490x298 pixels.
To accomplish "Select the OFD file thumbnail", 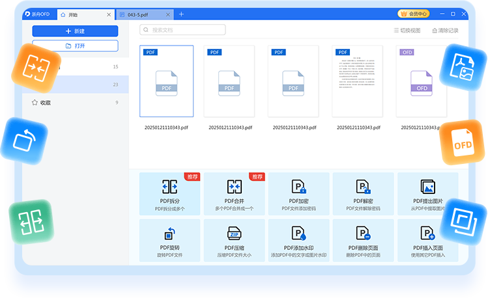I will click(x=422, y=81).
